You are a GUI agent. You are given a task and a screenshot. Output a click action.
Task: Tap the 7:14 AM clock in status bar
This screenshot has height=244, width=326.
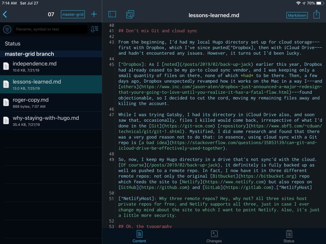tap(9, 3)
